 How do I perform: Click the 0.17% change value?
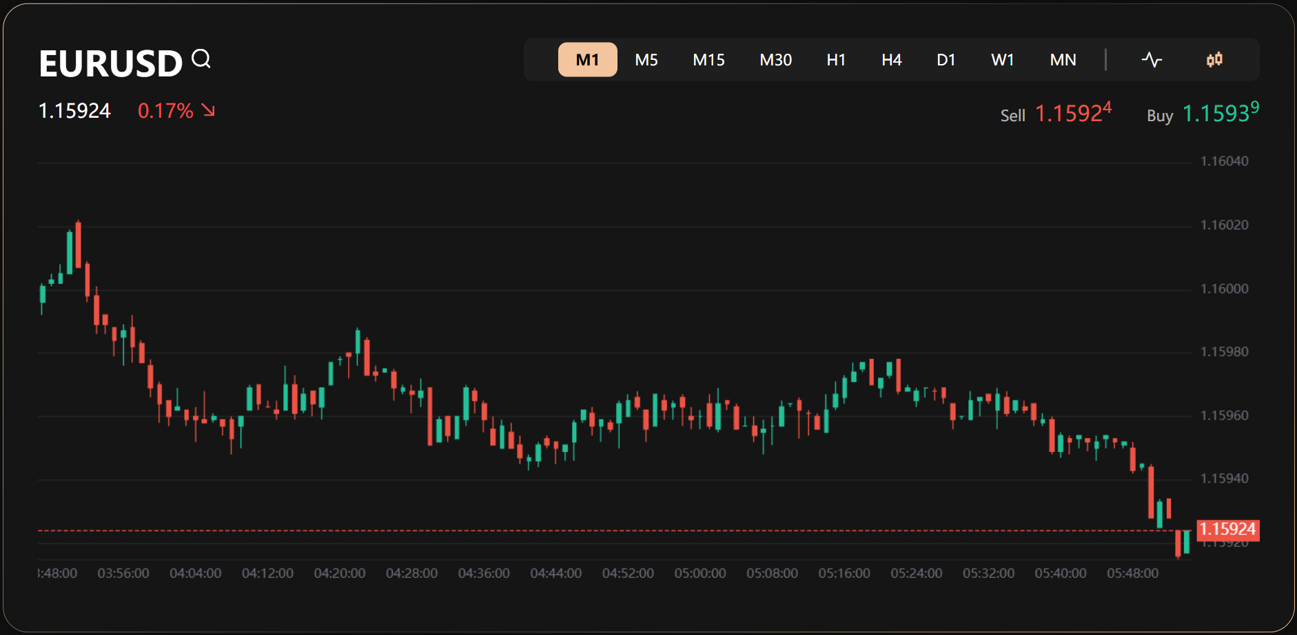pos(165,111)
